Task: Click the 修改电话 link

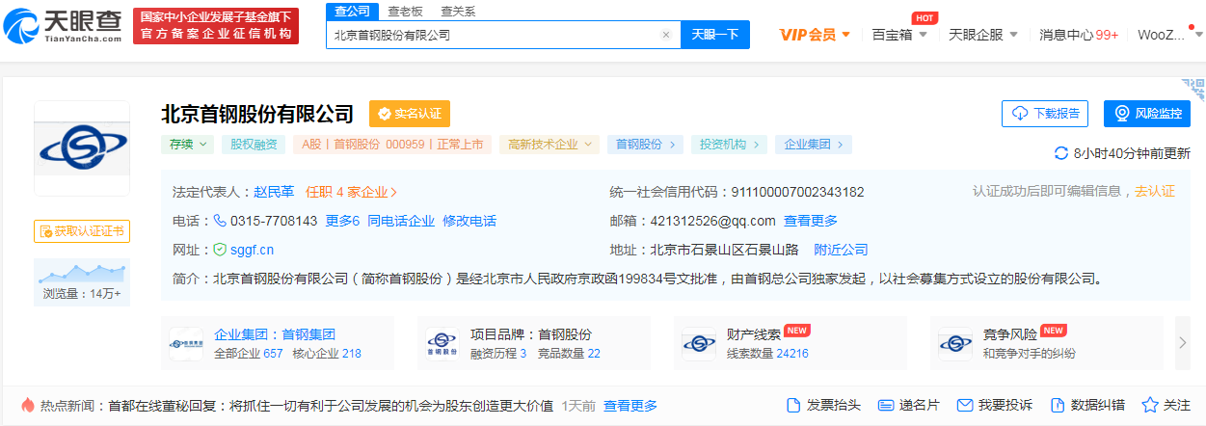Action: click(x=469, y=221)
